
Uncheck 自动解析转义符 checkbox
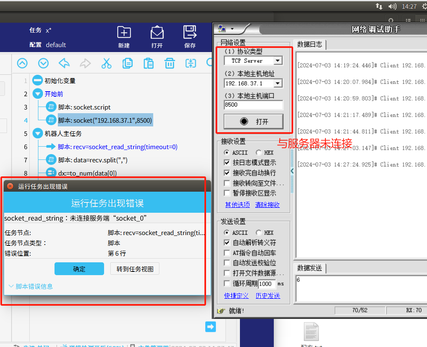click(x=227, y=242)
